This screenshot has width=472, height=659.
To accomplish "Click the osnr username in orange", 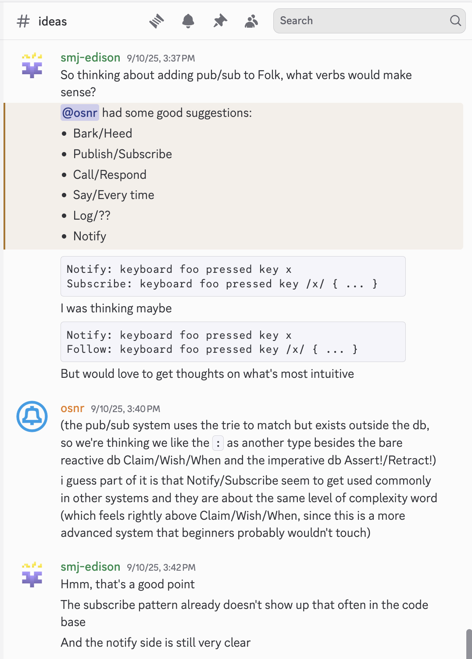I will (72, 408).
